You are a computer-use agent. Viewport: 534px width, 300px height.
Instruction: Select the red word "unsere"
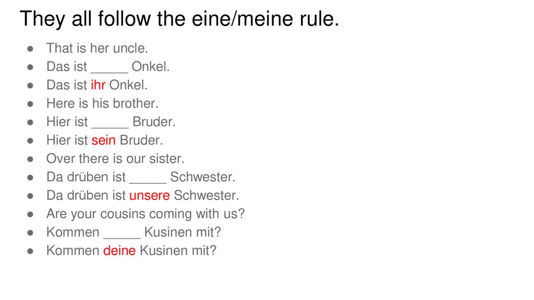tap(150, 195)
